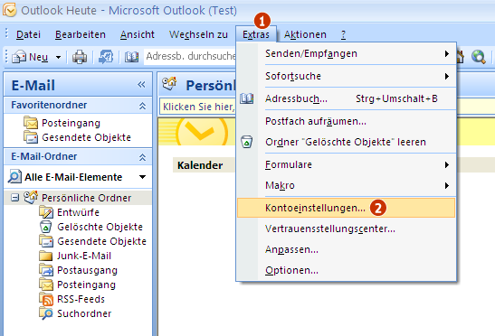
Task: Click the Alle E-Mail-Elemente search icon
Action: 14,176
